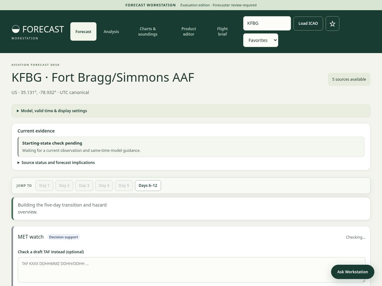Click the Forecaster review required banner text
The height and width of the screenshot is (286, 382).
click(218, 5)
